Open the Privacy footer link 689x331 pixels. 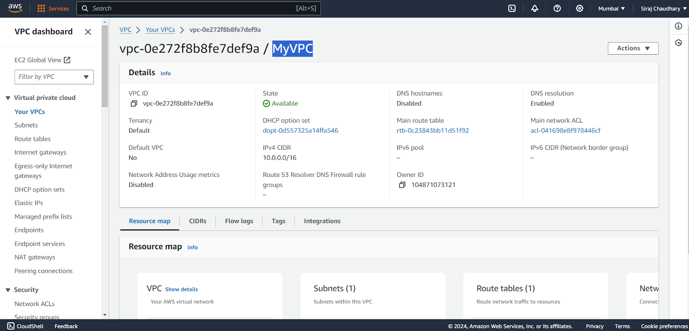(x=595, y=326)
